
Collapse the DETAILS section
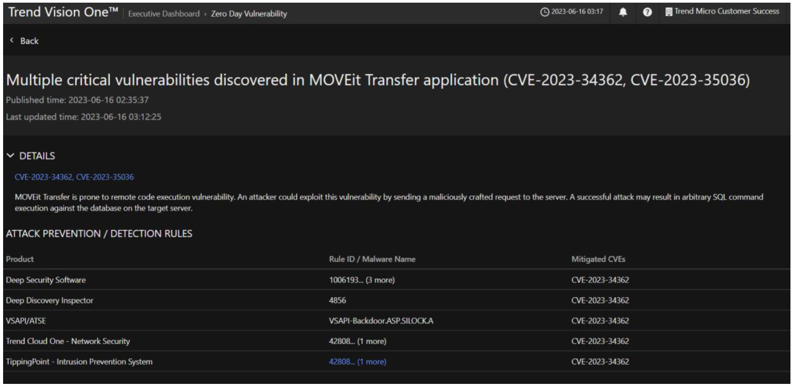click(10, 156)
